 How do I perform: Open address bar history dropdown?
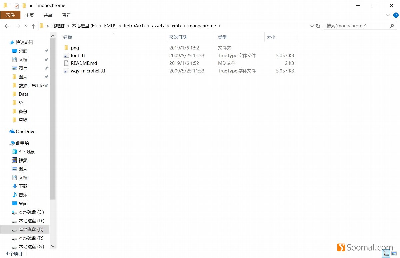coord(312,26)
